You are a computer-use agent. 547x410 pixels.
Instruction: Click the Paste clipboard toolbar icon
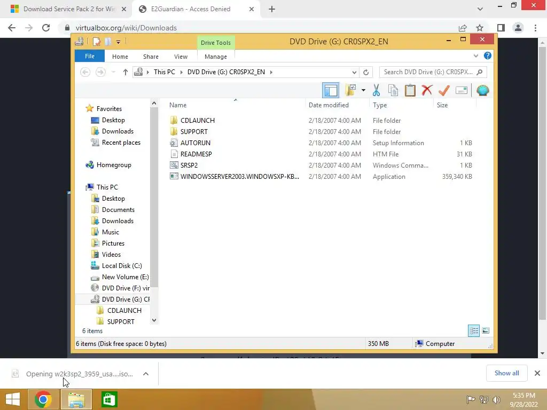(x=410, y=90)
